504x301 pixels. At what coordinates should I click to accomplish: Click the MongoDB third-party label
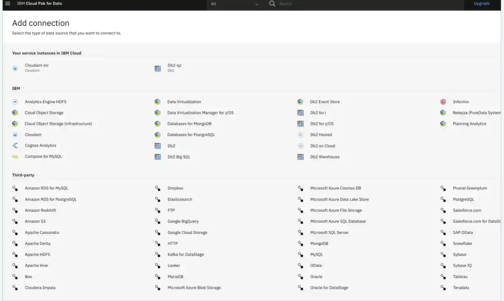coord(319,243)
